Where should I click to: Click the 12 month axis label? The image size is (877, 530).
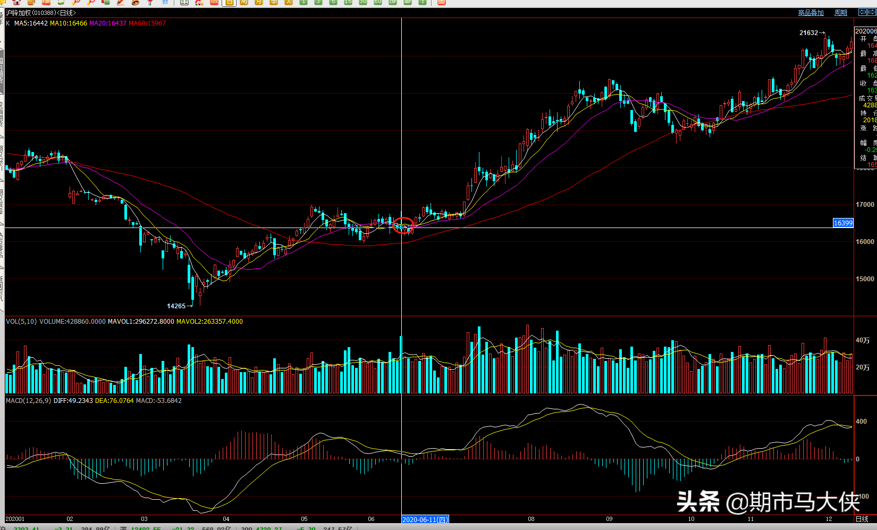tap(829, 519)
